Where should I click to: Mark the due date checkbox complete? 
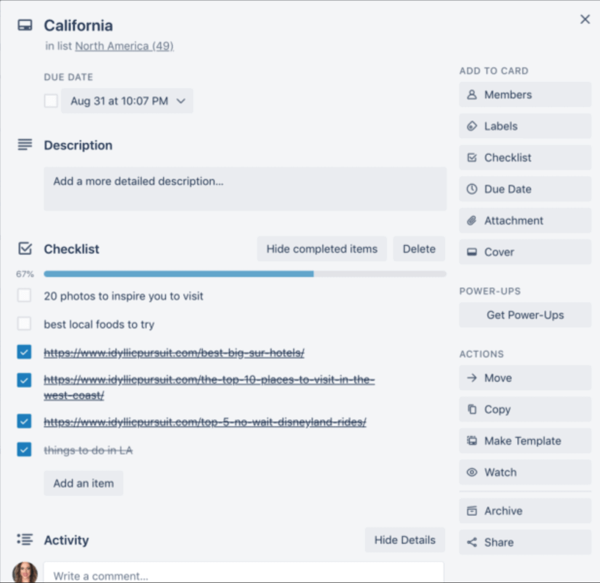[x=51, y=101]
